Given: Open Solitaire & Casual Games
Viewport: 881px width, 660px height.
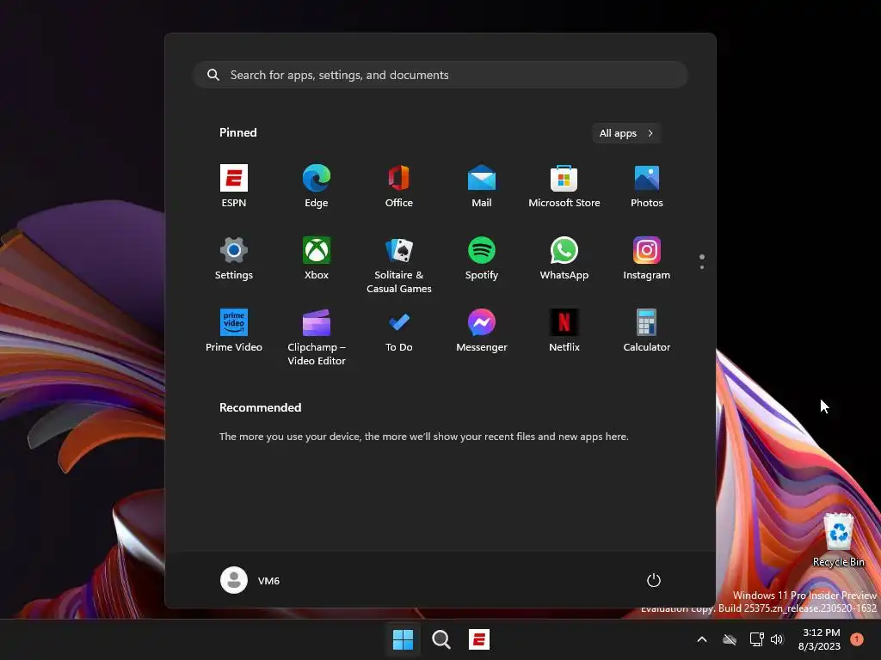Looking at the screenshot, I should [x=399, y=265].
